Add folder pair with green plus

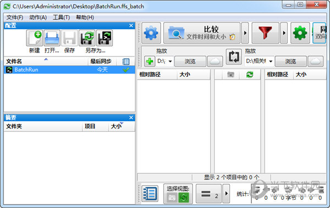pyautogui.click(x=150, y=61)
